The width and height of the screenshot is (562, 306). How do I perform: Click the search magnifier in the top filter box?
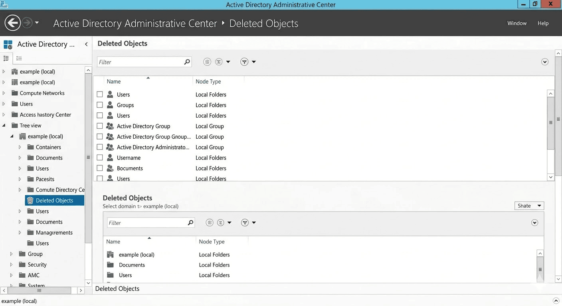[187, 62]
